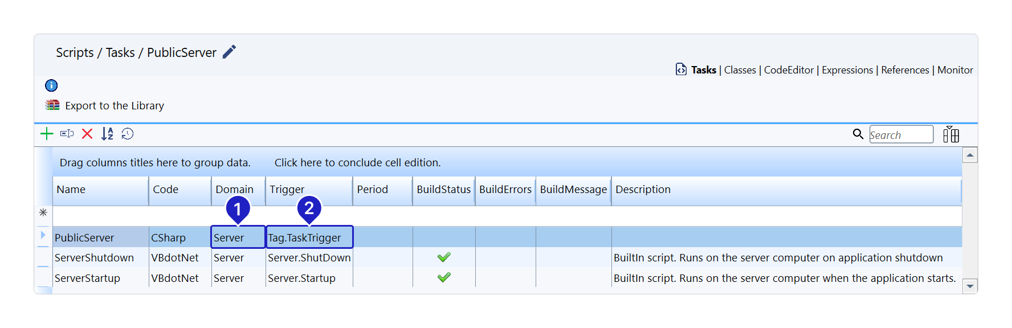Click the sort A-Z toolbar icon
Screen dimensions: 1012x328
pyautogui.click(x=107, y=134)
